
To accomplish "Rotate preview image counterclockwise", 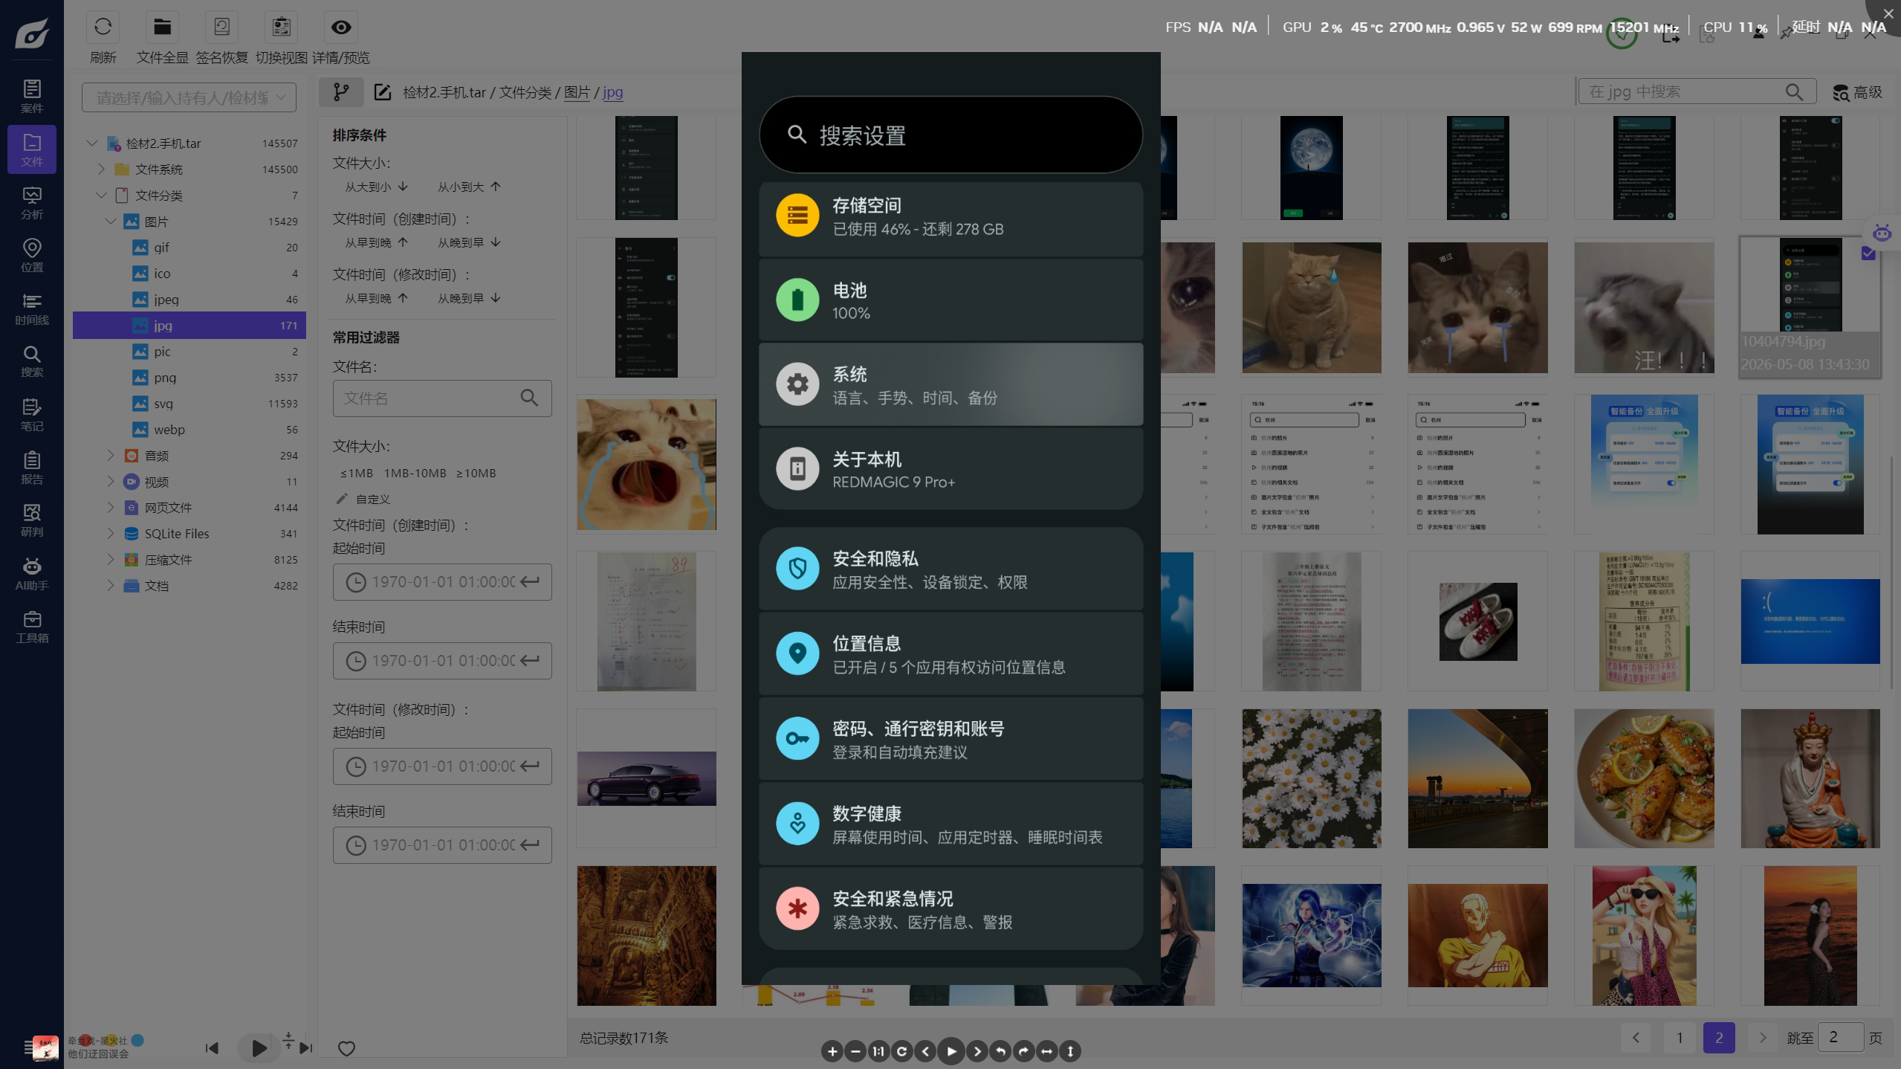I will click(1000, 1051).
